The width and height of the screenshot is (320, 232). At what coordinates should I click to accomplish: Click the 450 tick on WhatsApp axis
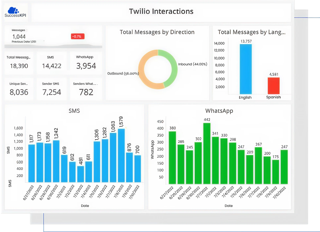160,121
